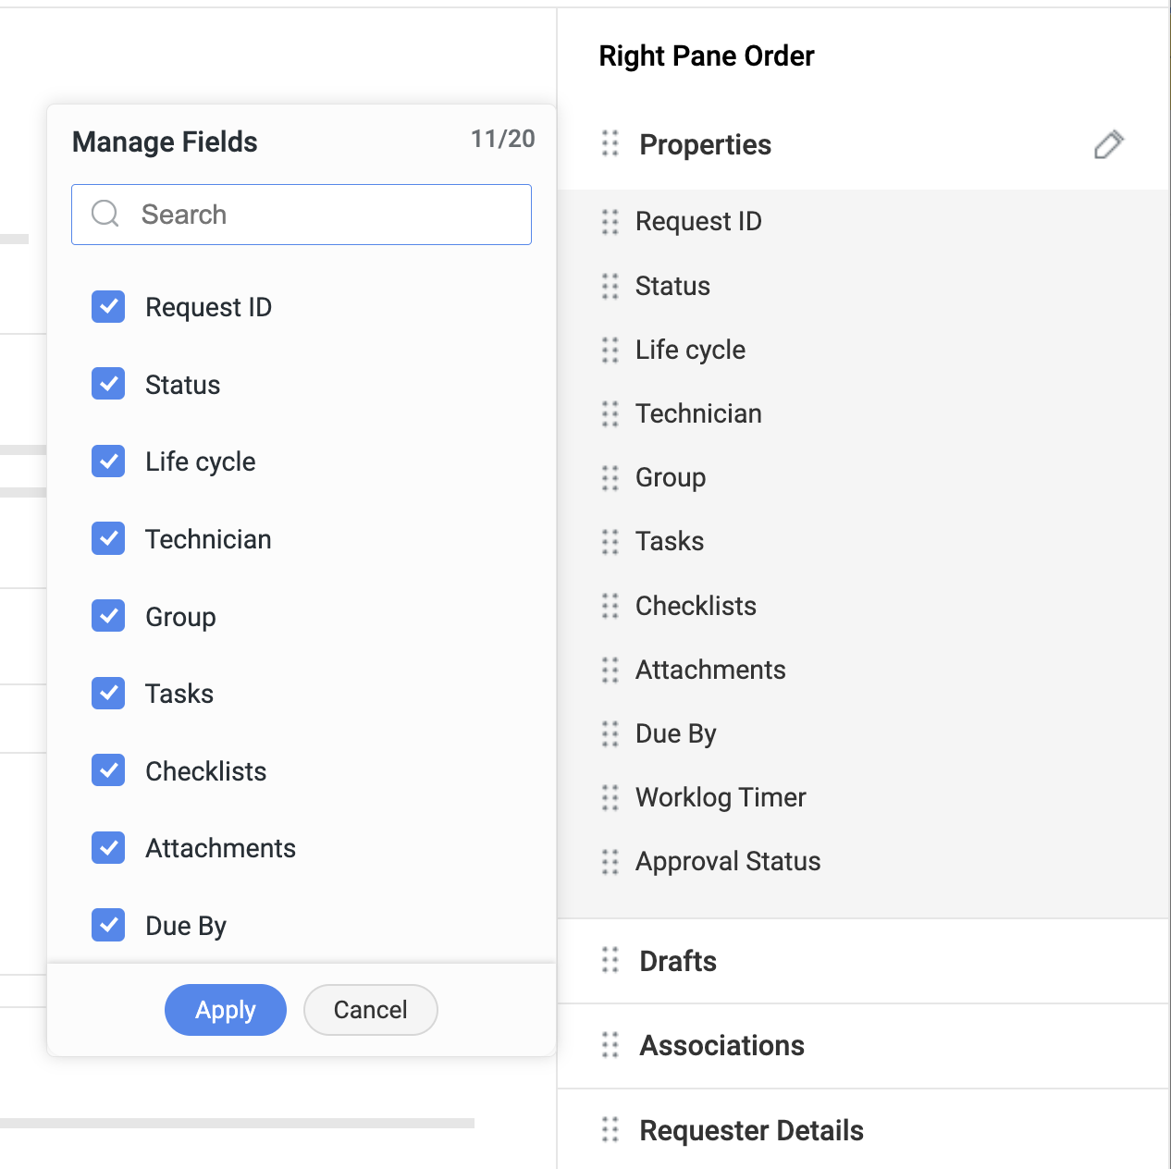Click the drag handle next to Associations

610,1045
